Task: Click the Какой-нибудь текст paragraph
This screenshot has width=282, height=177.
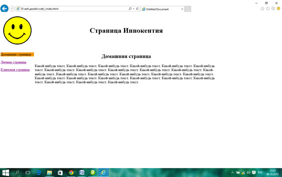Action: click(x=124, y=74)
